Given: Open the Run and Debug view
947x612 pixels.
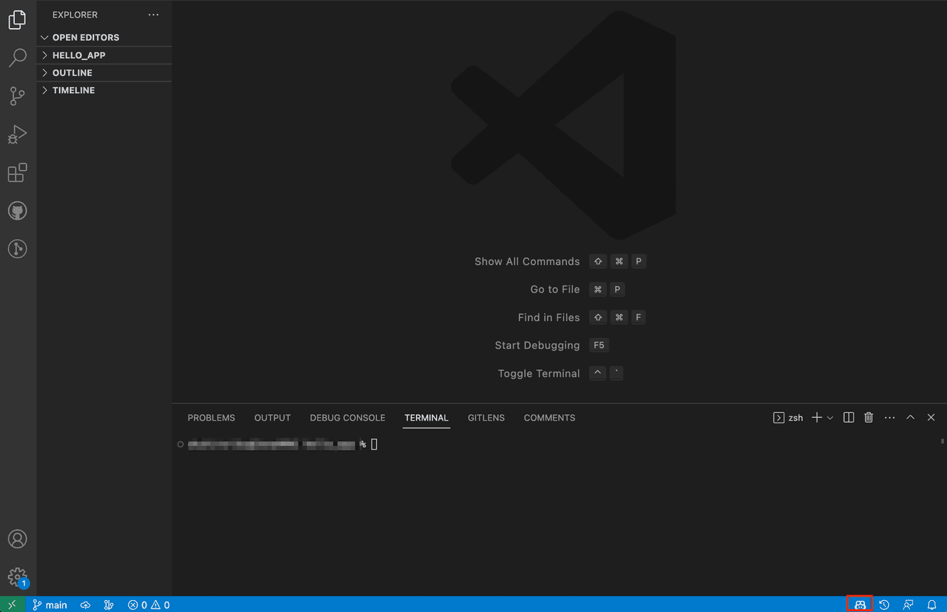Looking at the screenshot, I should (18, 135).
